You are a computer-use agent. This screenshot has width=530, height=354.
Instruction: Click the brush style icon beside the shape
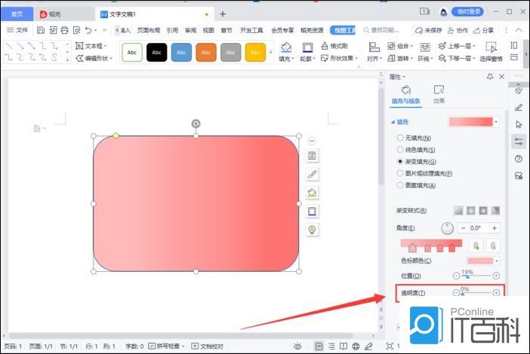click(x=312, y=174)
